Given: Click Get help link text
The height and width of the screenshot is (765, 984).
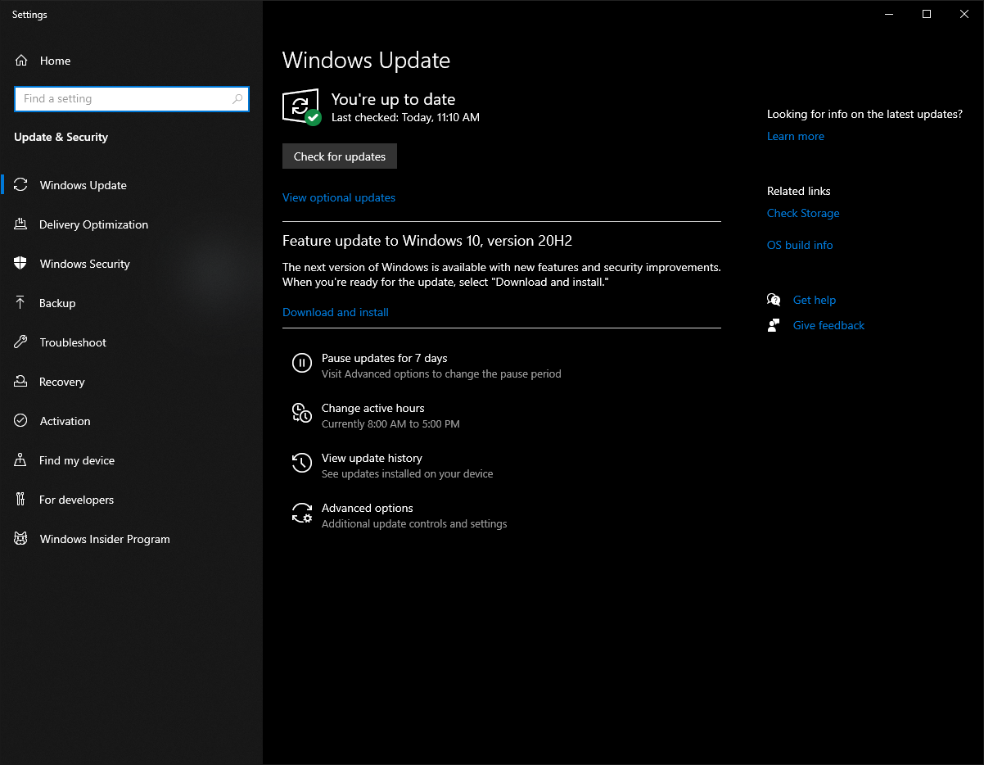Looking at the screenshot, I should [x=815, y=300].
